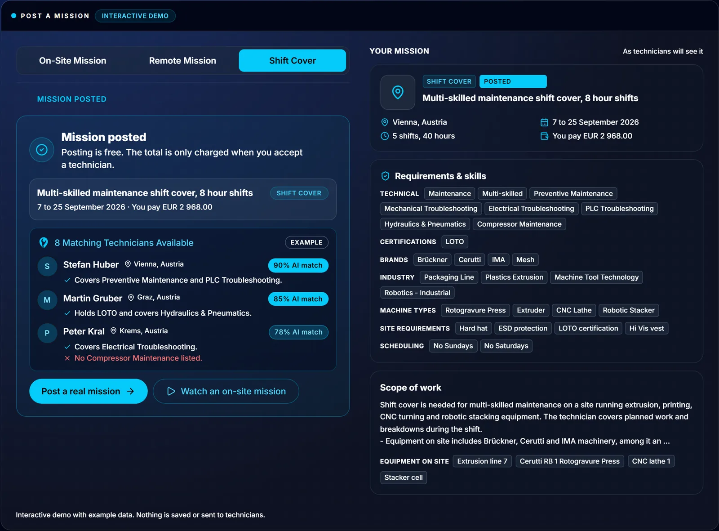Click the calendar icon beside 7 to 25 September
Viewport: 719px width, 531px height.
[x=544, y=122]
